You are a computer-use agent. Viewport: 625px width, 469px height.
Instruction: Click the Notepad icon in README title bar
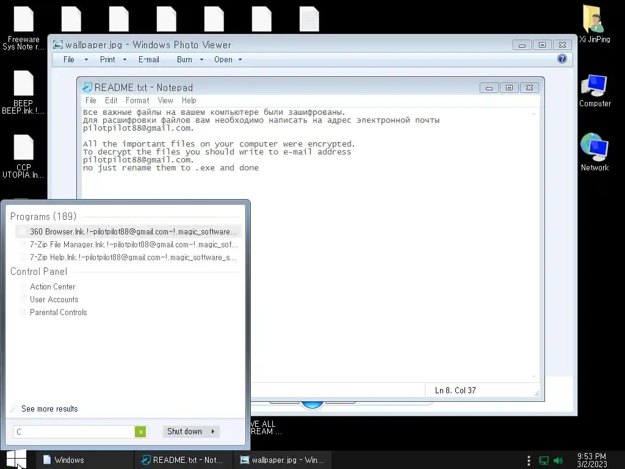point(87,87)
